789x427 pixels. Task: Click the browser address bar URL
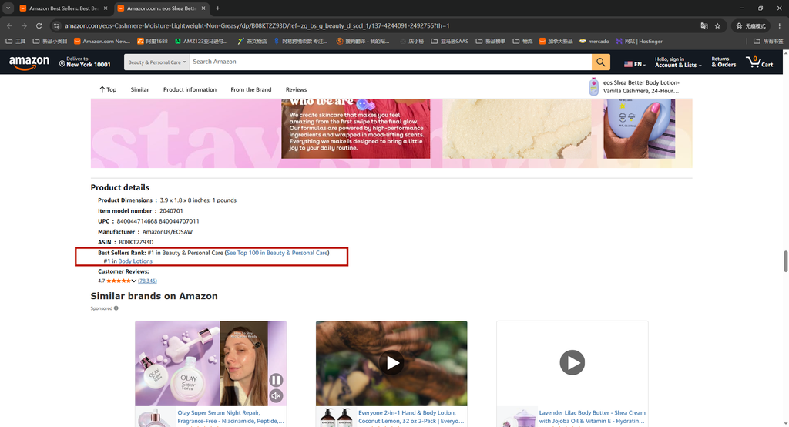pyautogui.click(x=257, y=25)
